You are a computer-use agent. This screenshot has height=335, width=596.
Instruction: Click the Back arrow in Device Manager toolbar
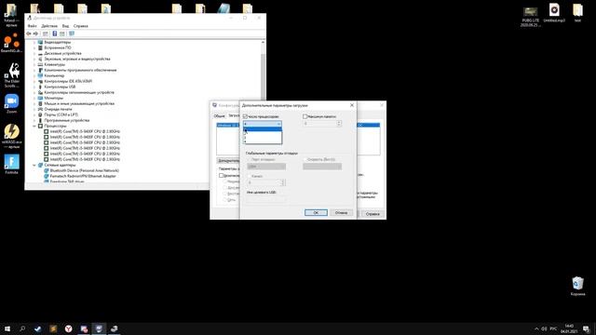(x=29, y=33)
